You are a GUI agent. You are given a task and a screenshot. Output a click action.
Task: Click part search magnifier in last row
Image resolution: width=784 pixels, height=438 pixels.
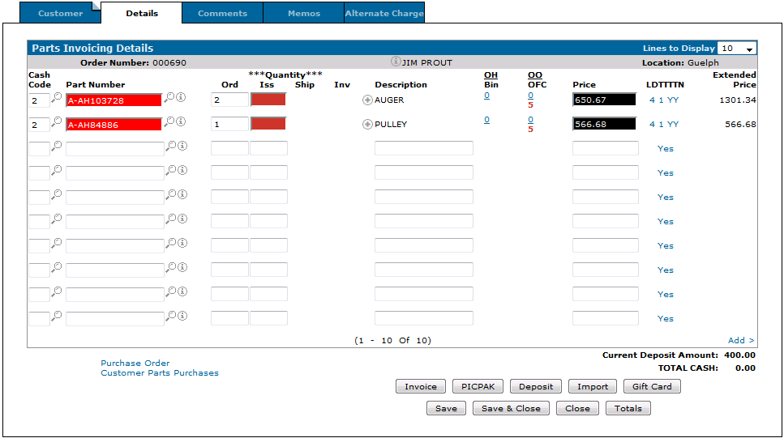(x=172, y=316)
